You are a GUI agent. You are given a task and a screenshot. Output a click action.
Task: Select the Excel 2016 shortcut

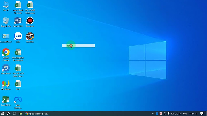click(x=6, y=101)
